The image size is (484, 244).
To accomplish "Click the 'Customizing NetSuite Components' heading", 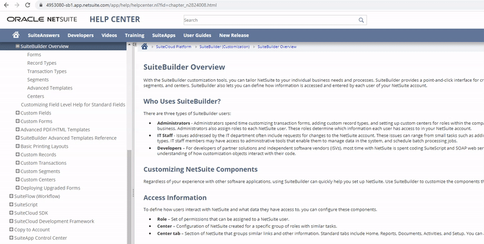I will pyautogui.click(x=200, y=170).
